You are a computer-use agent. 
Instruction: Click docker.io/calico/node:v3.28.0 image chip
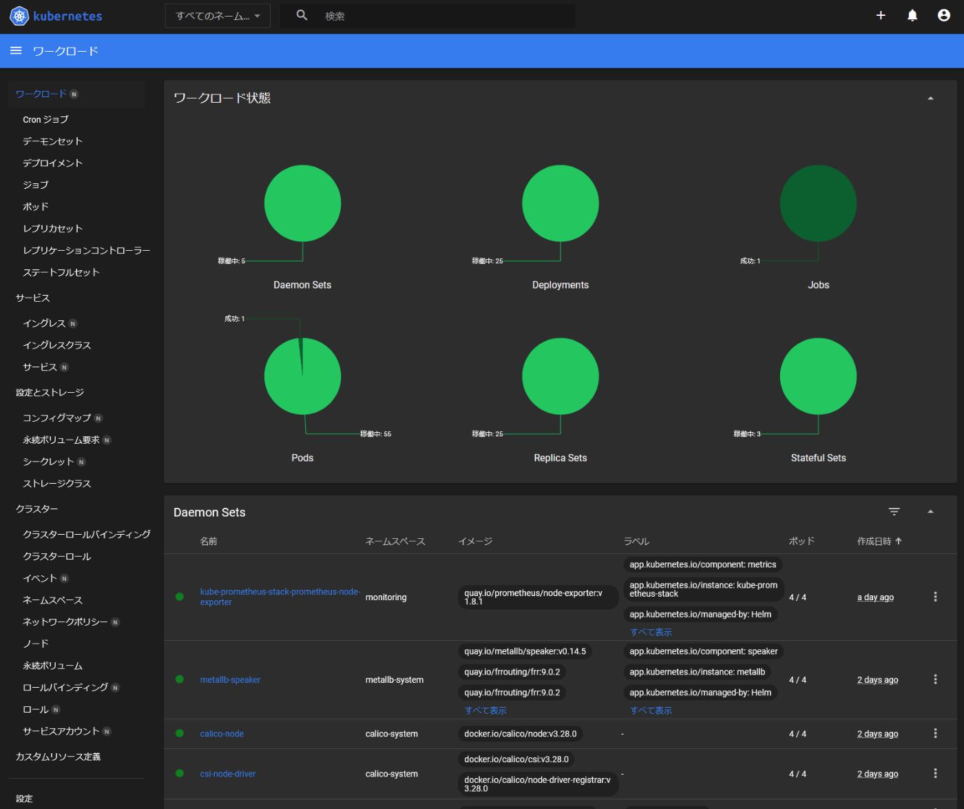pos(521,733)
